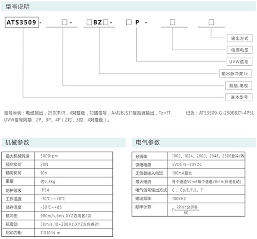
Task: Click the UVW信号同期 note line
Action: pos(57,120)
